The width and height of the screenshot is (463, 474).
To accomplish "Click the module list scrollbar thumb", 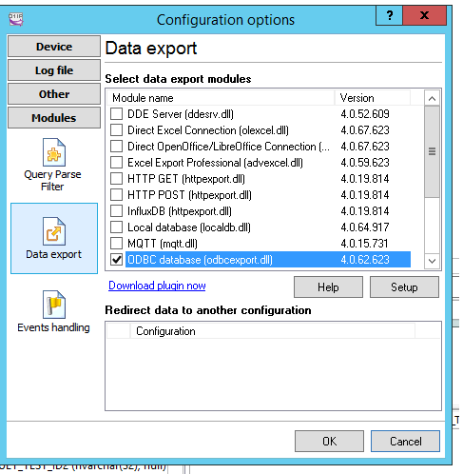I will pyautogui.click(x=432, y=151).
